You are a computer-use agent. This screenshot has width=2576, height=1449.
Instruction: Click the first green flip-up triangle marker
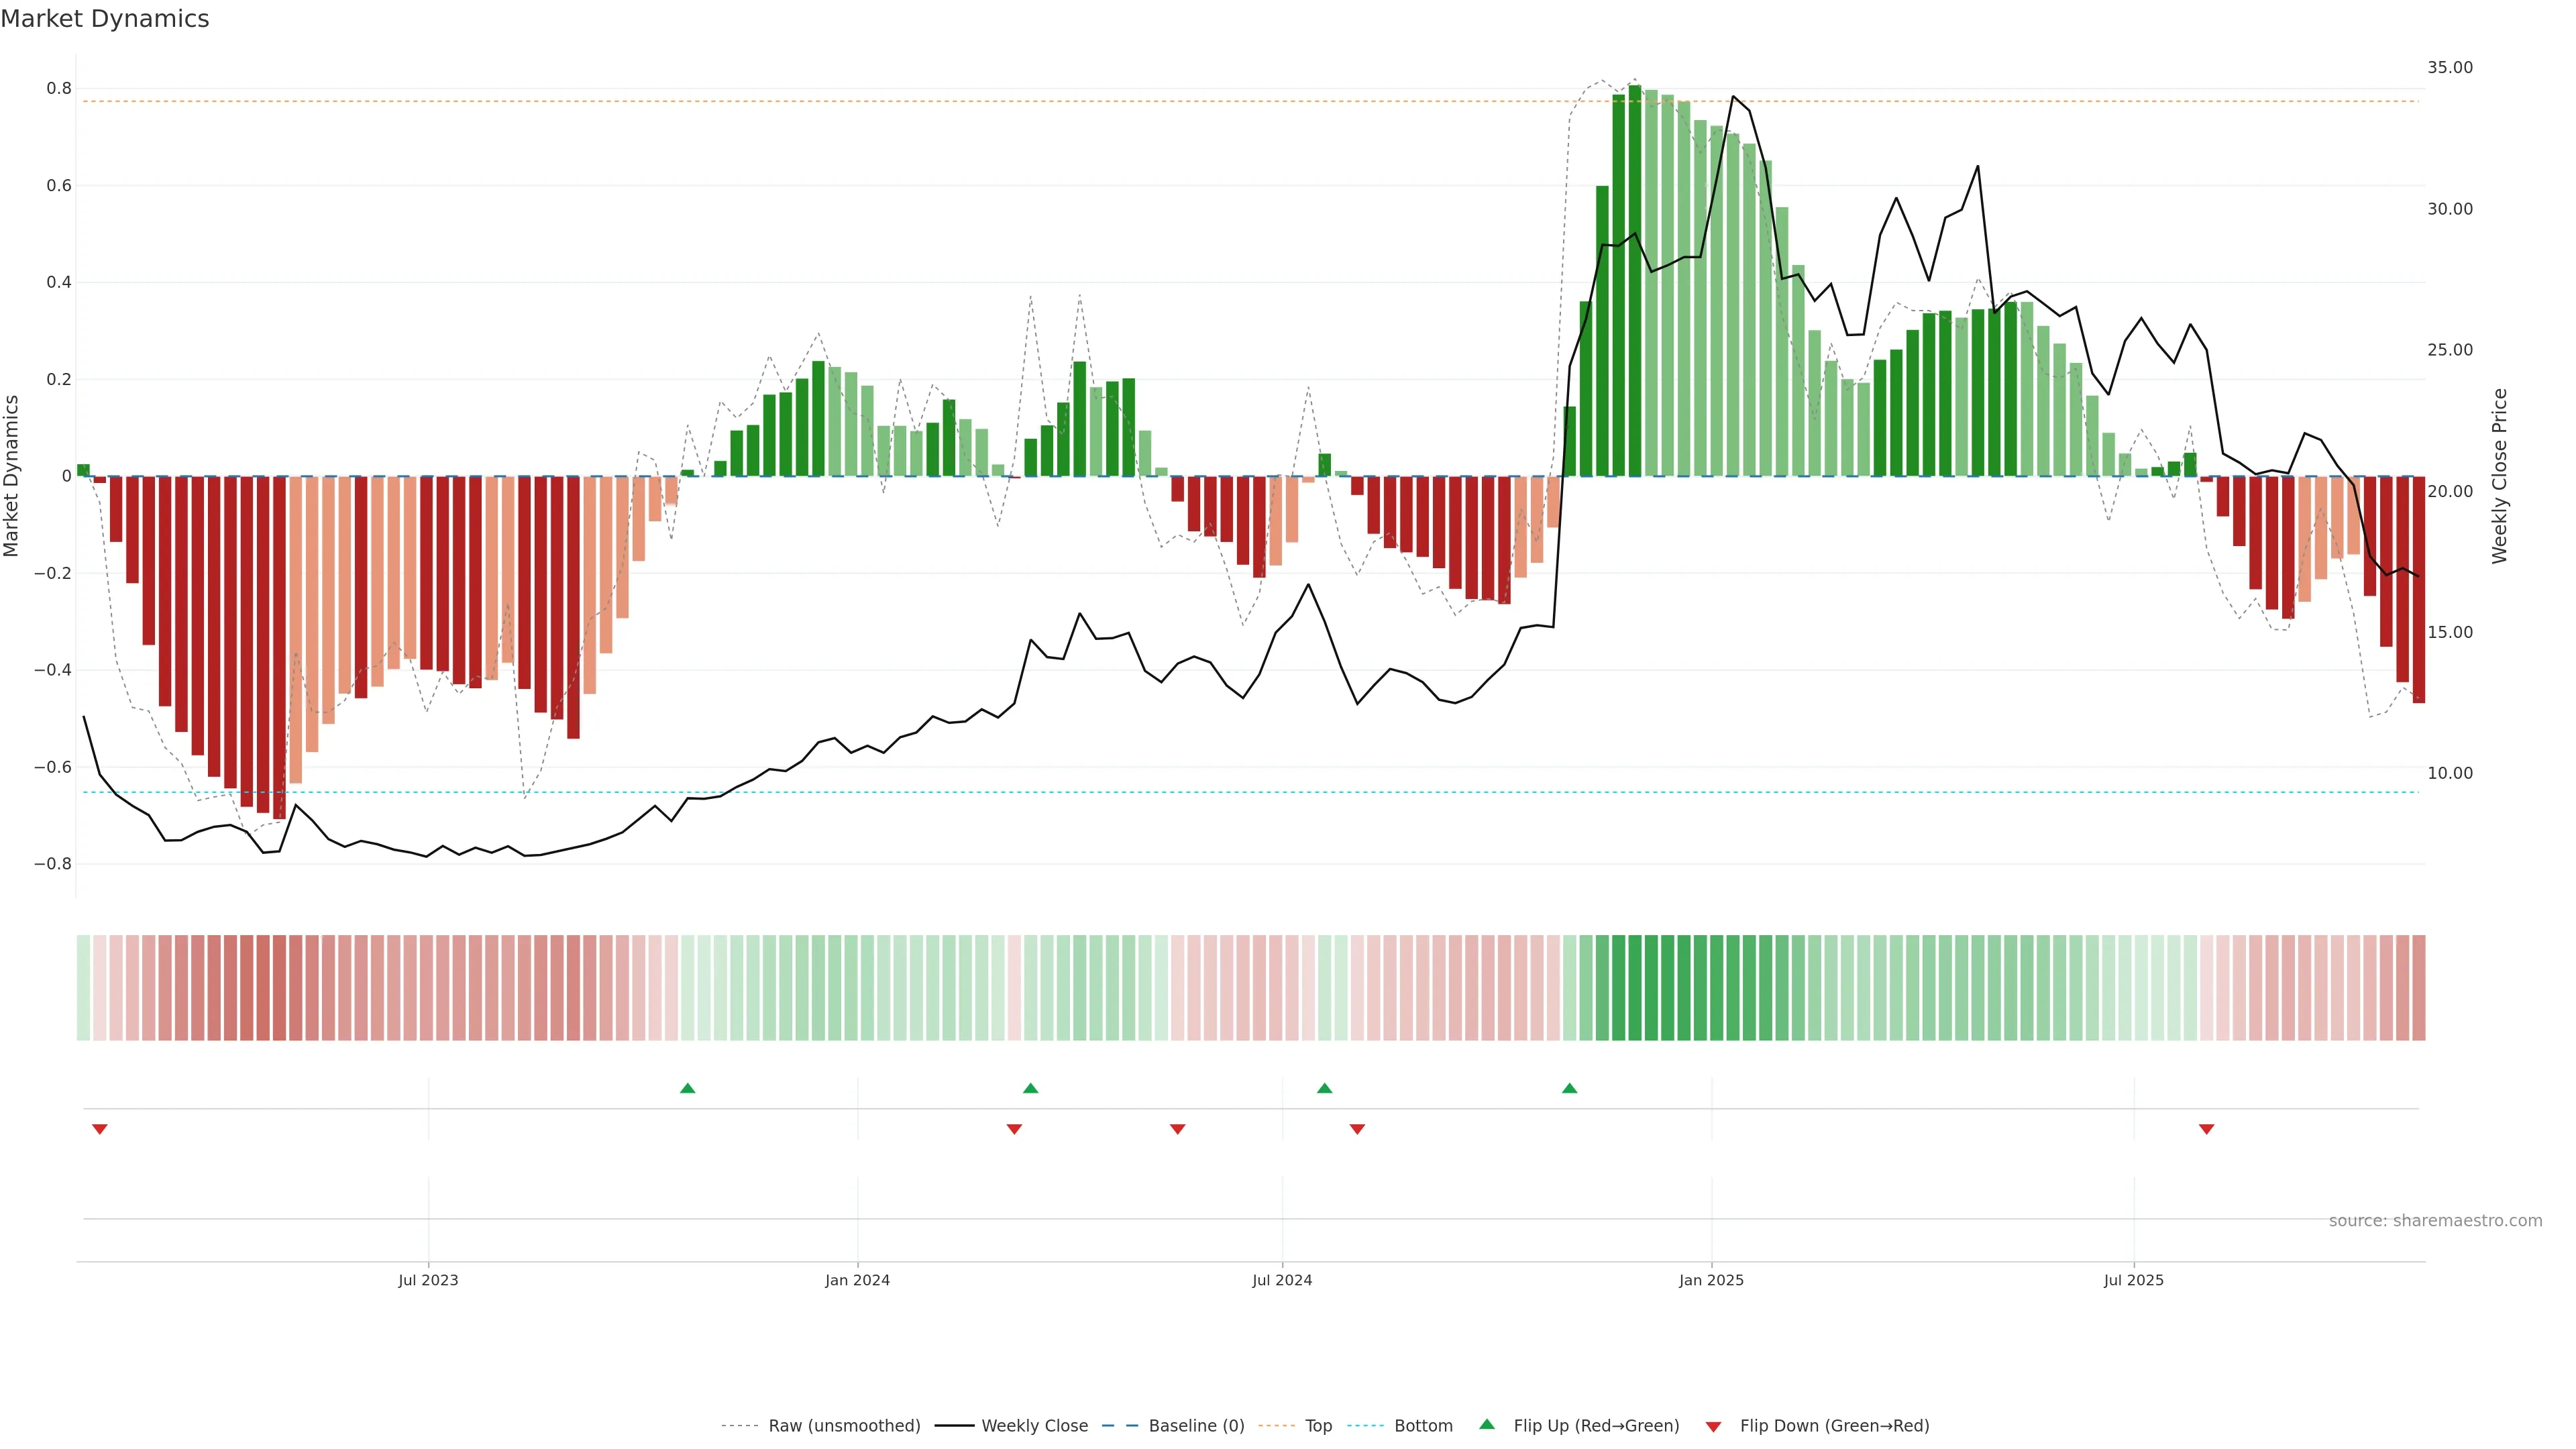[x=687, y=1088]
